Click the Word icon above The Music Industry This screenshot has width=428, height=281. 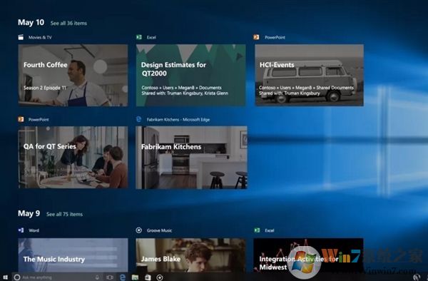click(x=21, y=230)
